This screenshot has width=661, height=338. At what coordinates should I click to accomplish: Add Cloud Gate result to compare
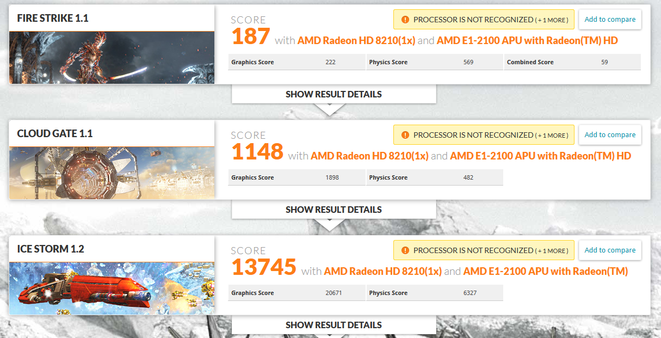(610, 135)
